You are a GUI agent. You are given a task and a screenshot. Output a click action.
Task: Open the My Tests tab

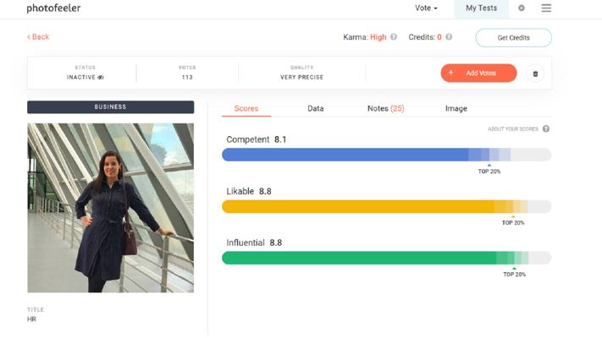click(483, 8)
